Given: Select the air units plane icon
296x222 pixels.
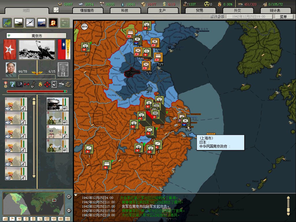Looking at the screenshot, I should (x=30, y=23).
